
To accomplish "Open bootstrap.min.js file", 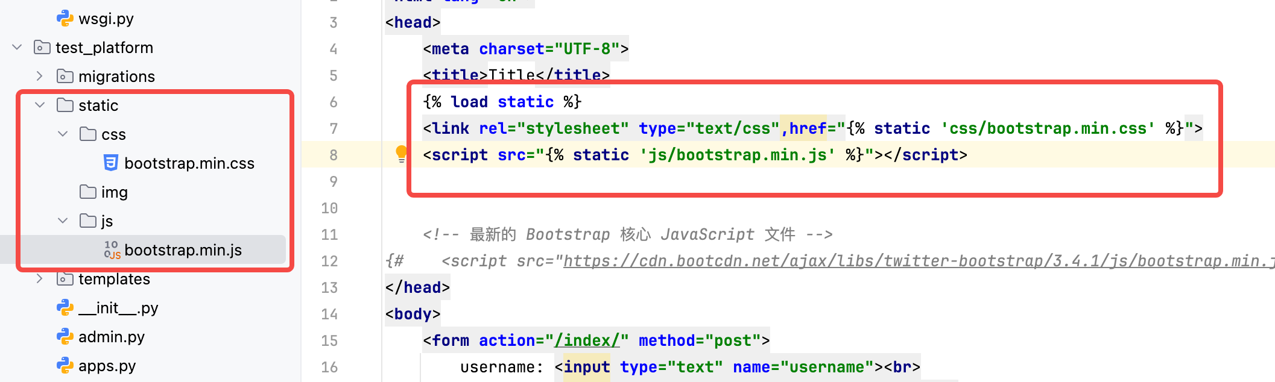I will click(x=183, y=250).
